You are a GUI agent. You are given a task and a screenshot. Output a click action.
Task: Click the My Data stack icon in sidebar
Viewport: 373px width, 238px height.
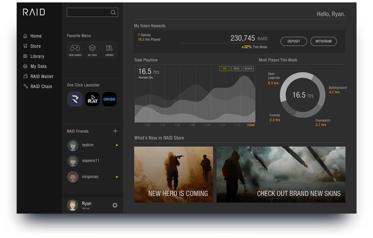click(25, 66)
